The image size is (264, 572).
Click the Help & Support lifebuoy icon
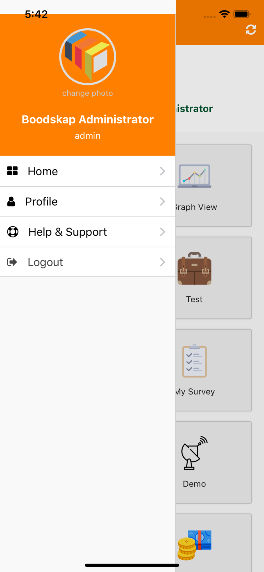13,232
